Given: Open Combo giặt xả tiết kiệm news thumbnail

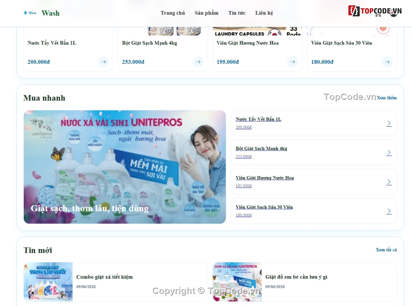Looking at the screenshot, I should pos(48,282).
